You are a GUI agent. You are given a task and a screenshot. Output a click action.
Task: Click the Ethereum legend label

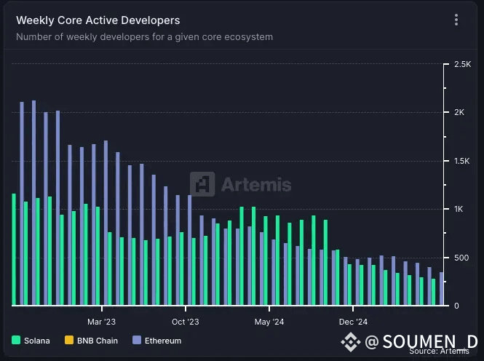click(163, 341)
